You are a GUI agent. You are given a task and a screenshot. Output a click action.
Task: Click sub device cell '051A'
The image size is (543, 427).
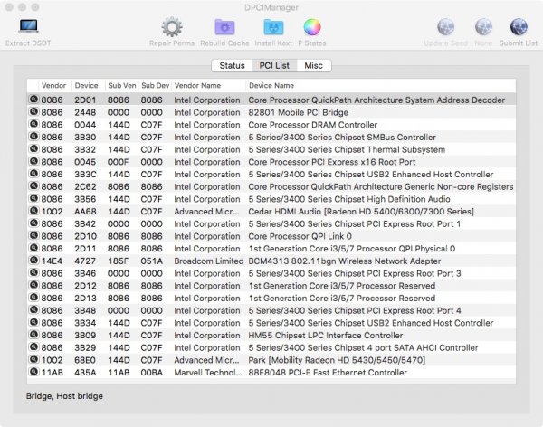[x=151, y=261]
